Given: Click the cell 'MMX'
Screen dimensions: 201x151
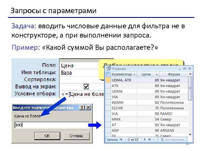Looking at the screenshot, I should 124,119.
